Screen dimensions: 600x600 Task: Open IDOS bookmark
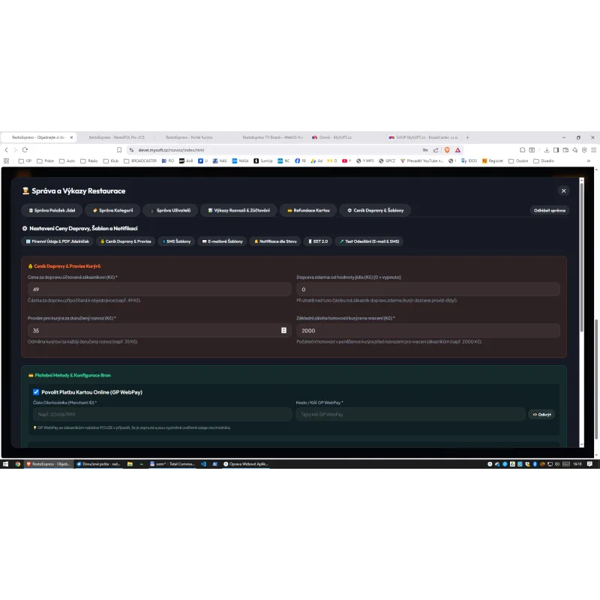[469, 160]
